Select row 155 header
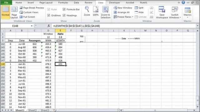The width and height of the screenshot is (200, 112). [x=3, y=87]
